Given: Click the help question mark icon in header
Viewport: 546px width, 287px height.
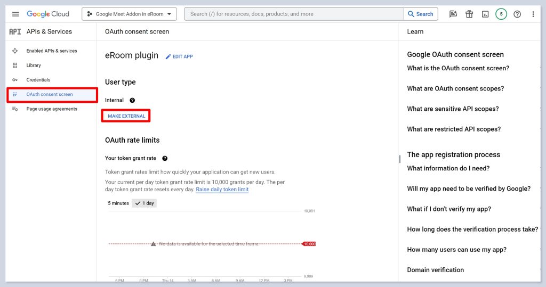Looking at the screenshot, I should tap(517, 14).
